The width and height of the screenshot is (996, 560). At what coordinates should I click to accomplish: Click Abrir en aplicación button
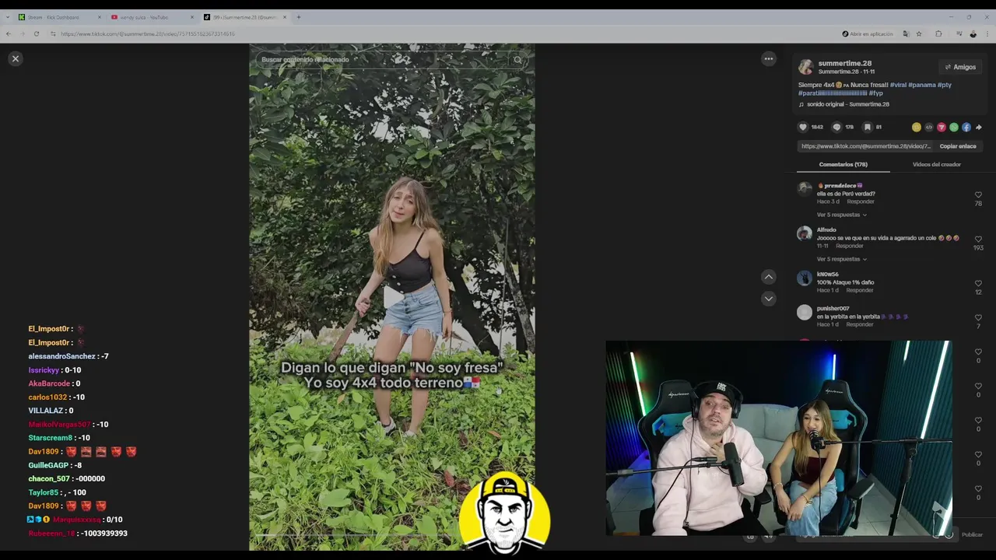(868, 33)
